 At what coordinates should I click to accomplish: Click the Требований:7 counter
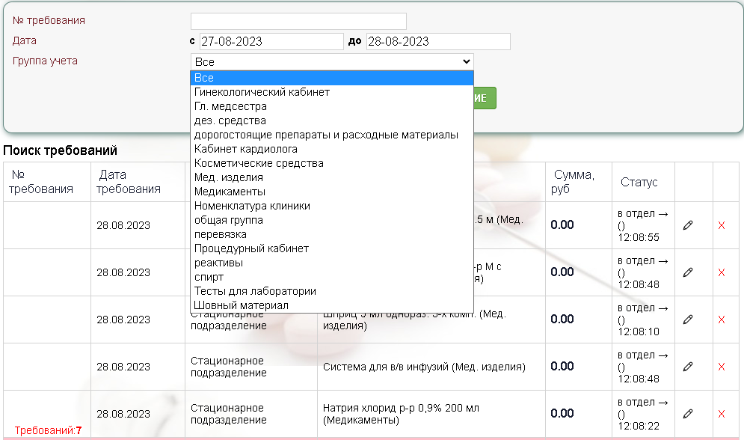(x=48, y=430)
